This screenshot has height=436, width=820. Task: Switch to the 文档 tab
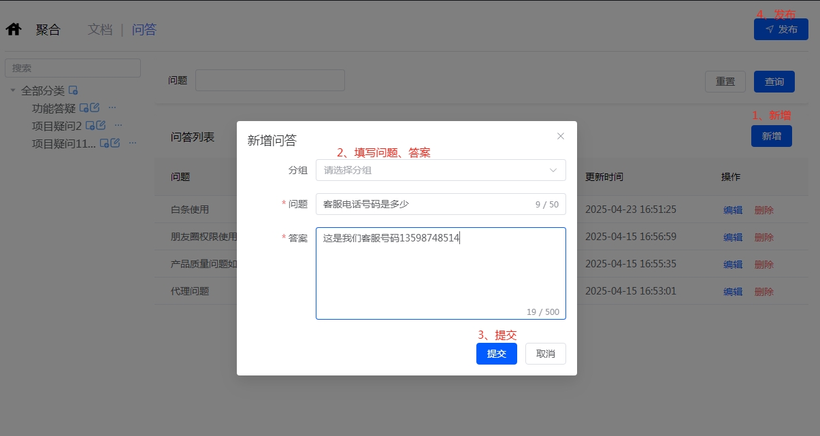tap(99, 29)
